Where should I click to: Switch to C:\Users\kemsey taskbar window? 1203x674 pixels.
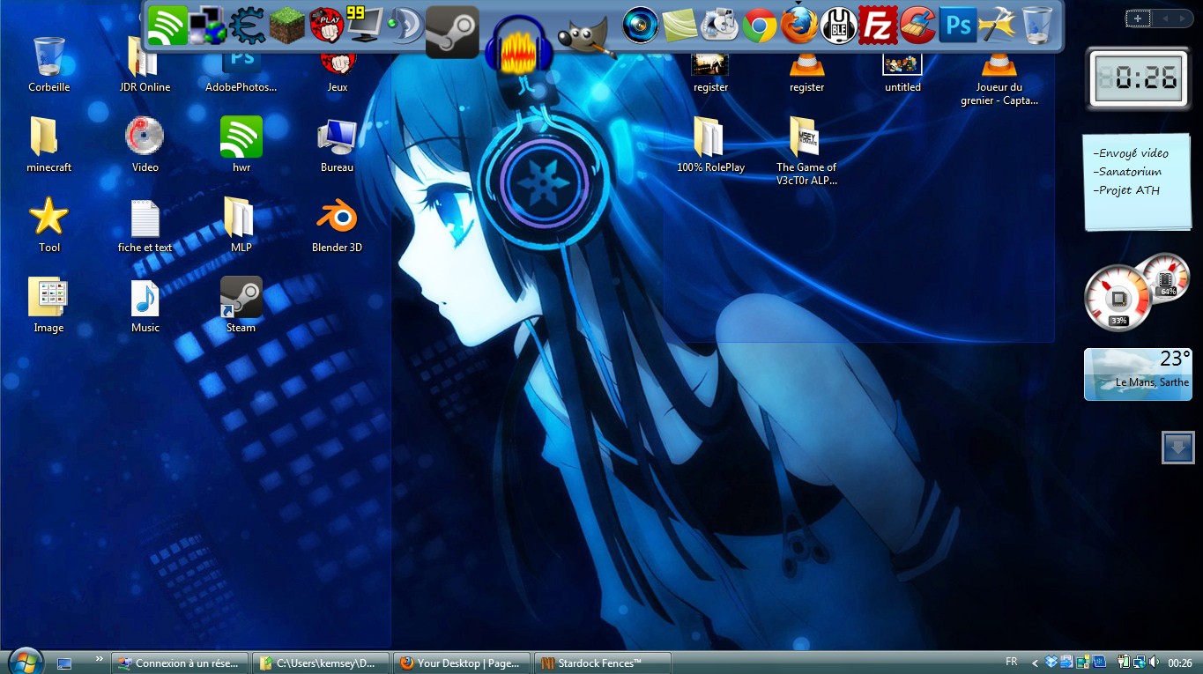(320, 663)
